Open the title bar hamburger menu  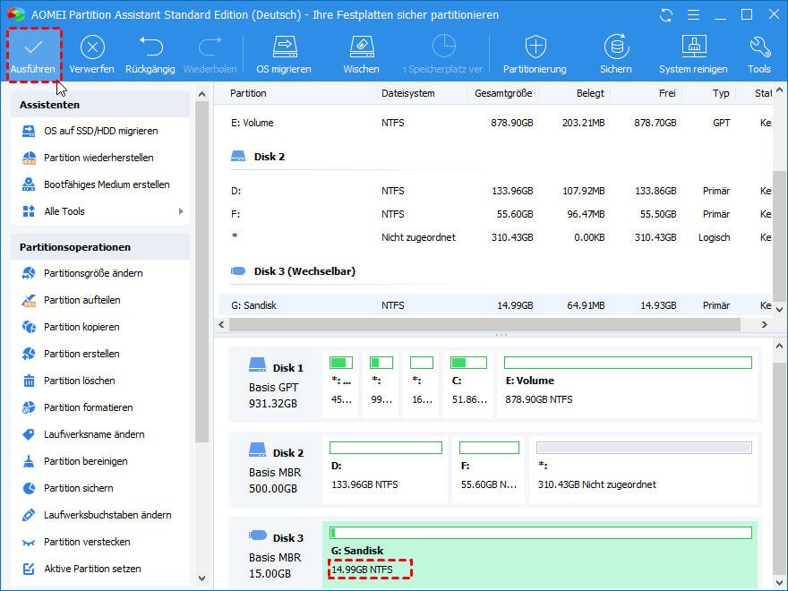coord(693,15)
